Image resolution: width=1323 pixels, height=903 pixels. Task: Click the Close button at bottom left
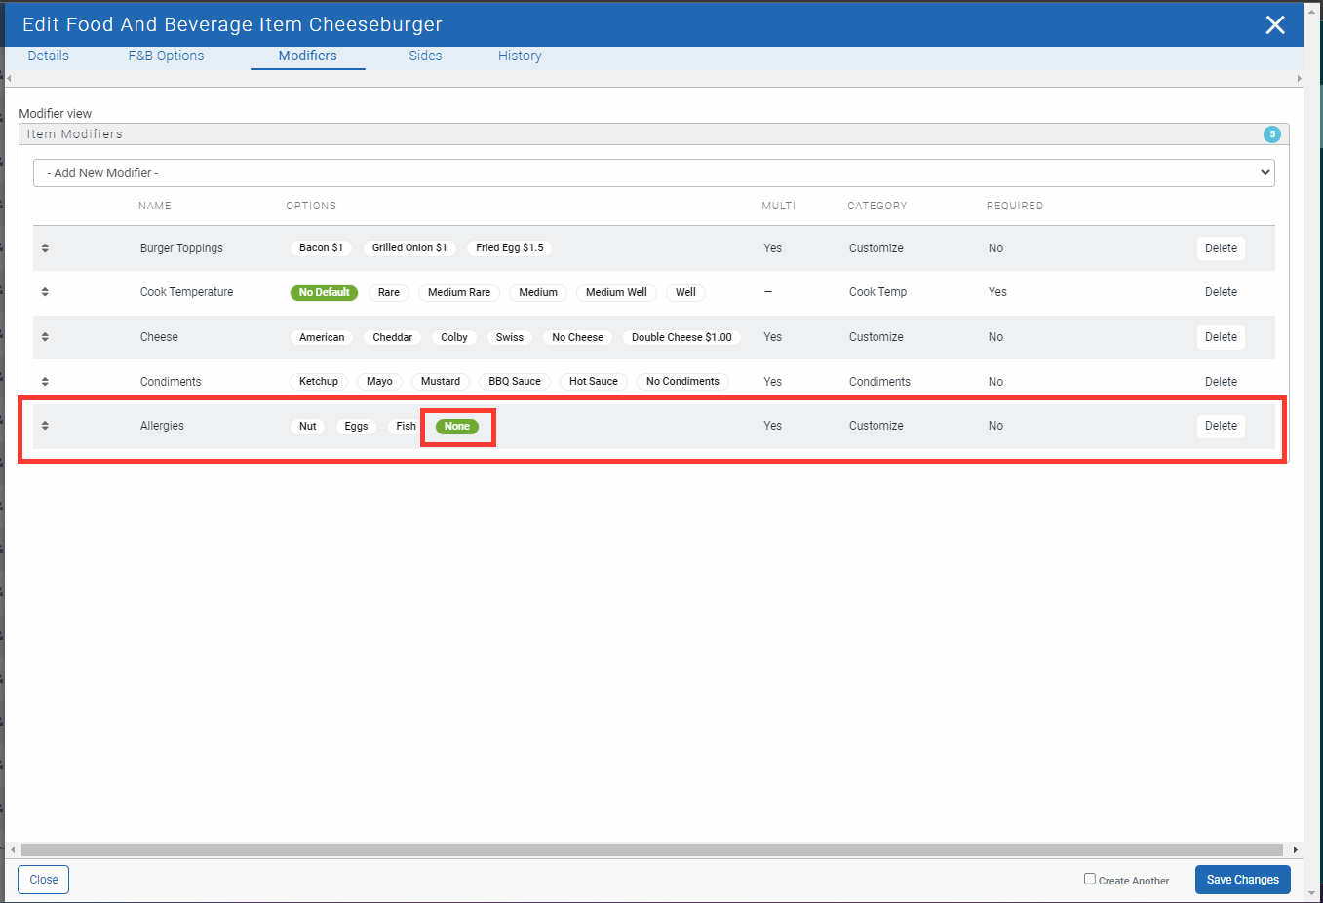pyautogui.click(x=44, y=880)
